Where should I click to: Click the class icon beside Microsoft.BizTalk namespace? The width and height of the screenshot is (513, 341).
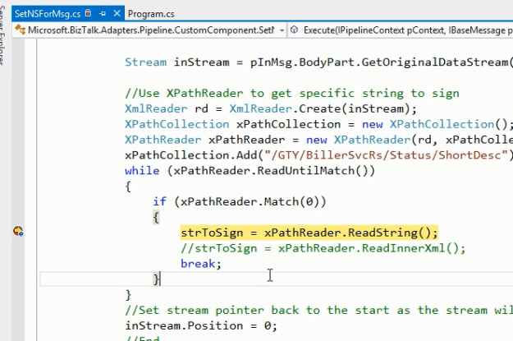pyautogui.click(x=21, y=30)
